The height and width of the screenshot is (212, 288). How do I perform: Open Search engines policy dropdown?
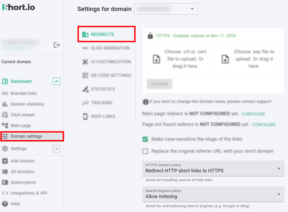213,194
